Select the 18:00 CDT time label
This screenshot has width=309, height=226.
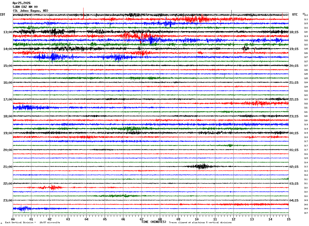pyautogui.click(x=8, y=116)
